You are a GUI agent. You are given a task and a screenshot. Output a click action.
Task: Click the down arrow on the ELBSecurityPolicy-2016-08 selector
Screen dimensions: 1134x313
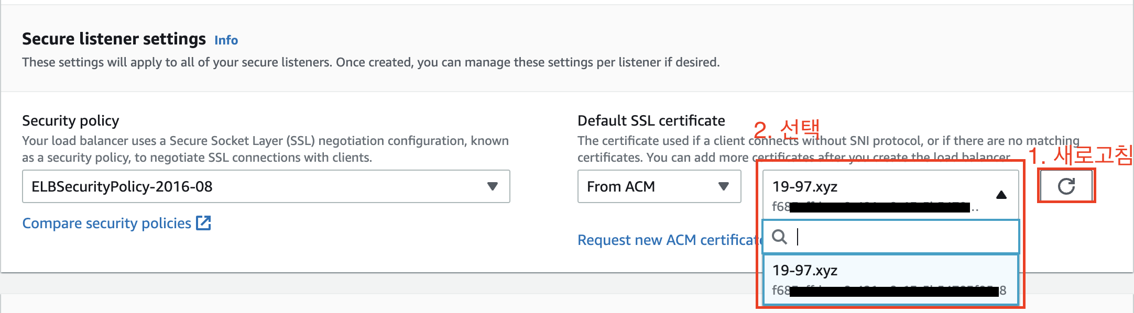(492, 186)
